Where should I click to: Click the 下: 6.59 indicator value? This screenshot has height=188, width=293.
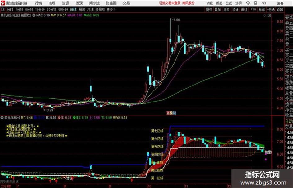coord(106,118)
